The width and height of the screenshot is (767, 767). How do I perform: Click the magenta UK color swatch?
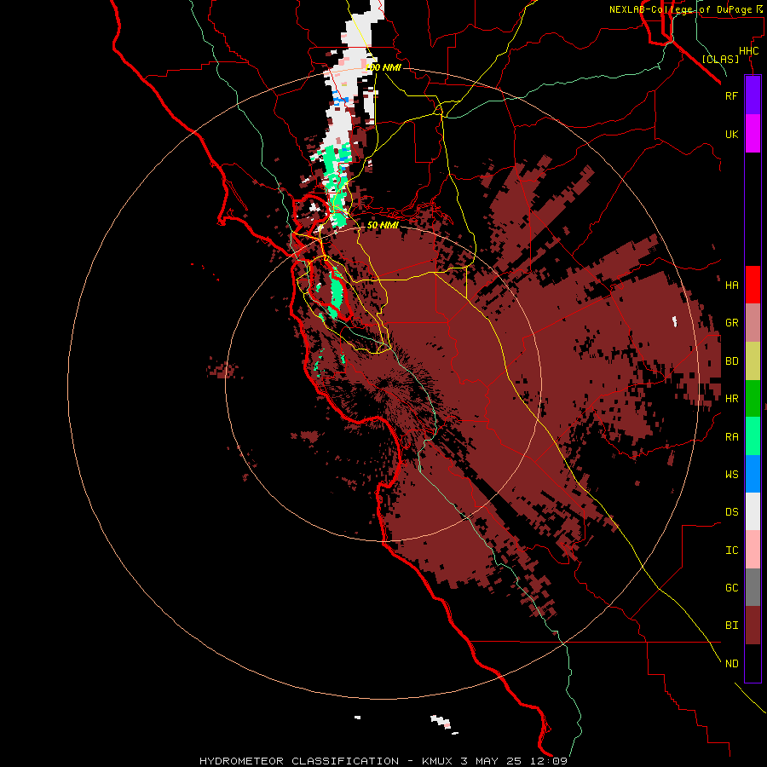click(x=753, y=133)
